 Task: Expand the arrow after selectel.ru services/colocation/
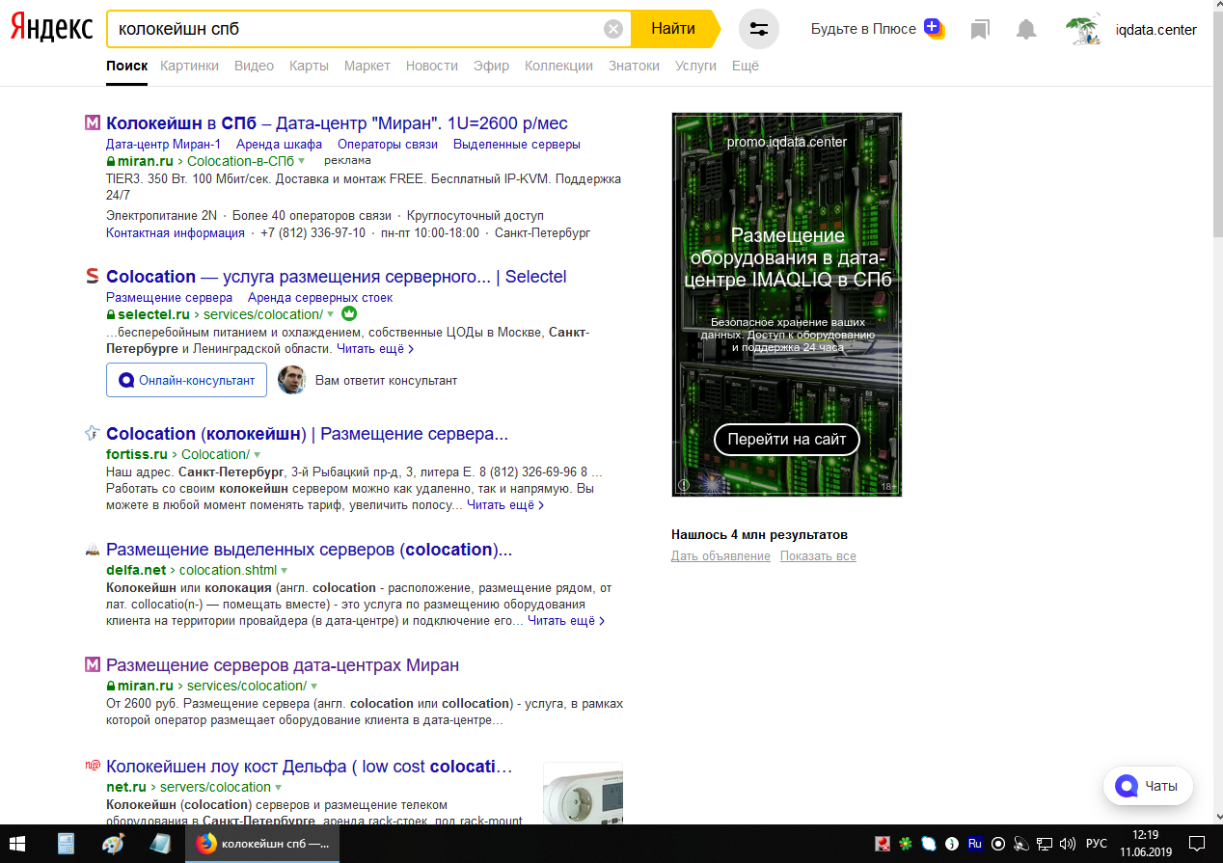pyautogui.click(x=331, y=315)
